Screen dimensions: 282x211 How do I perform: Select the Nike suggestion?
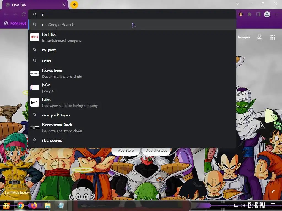132,102
